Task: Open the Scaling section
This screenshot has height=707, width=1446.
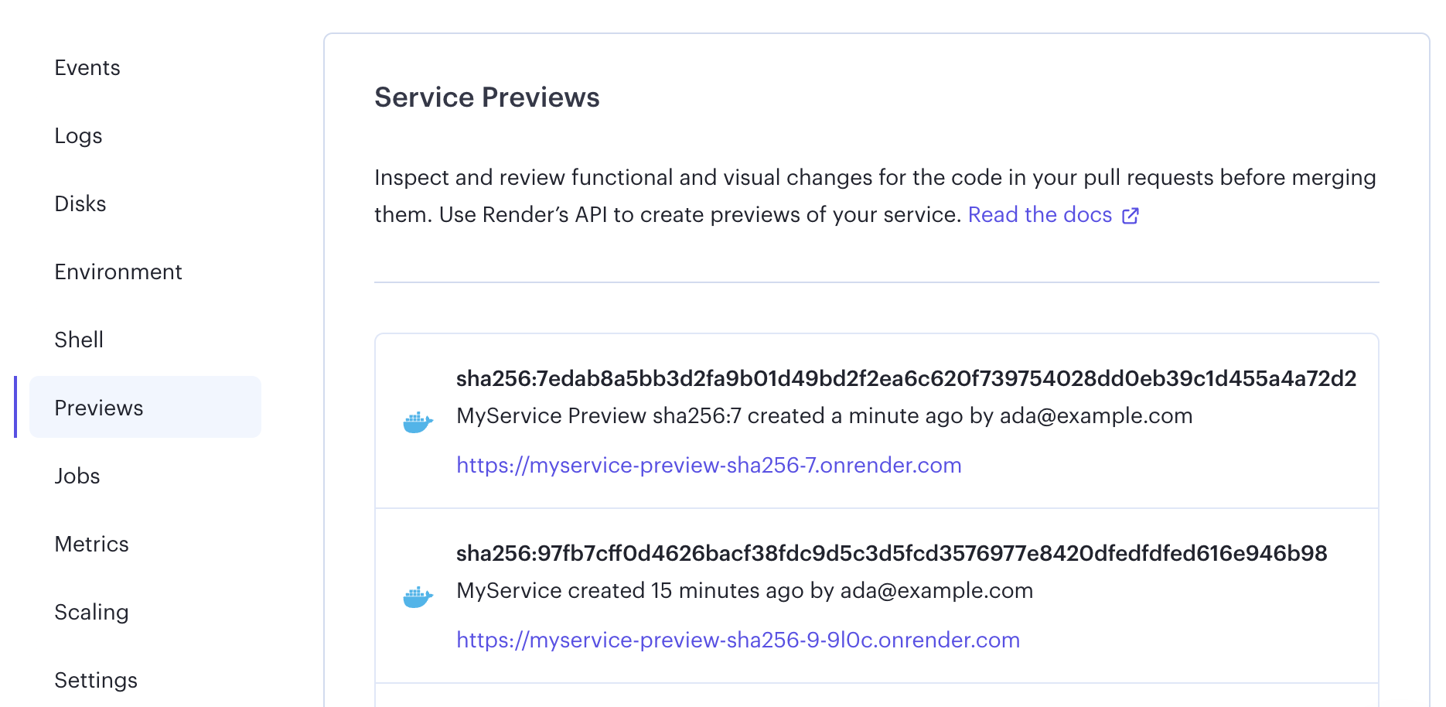Action: tap(92, 612)
